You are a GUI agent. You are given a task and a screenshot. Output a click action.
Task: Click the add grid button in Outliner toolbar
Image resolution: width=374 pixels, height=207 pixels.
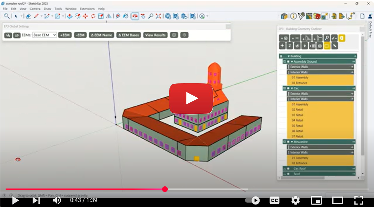312,46
